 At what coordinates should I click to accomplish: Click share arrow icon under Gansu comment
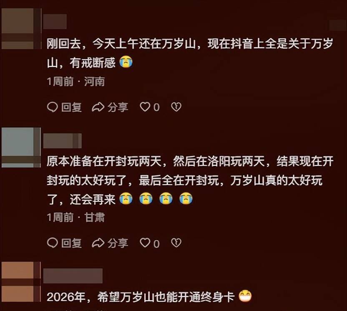98,243
